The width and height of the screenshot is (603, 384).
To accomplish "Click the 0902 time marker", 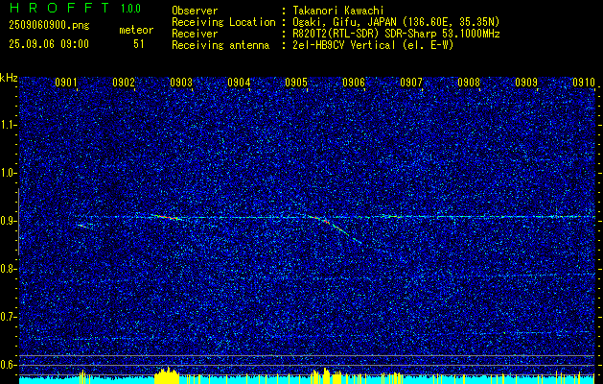I will coord(124,83).
